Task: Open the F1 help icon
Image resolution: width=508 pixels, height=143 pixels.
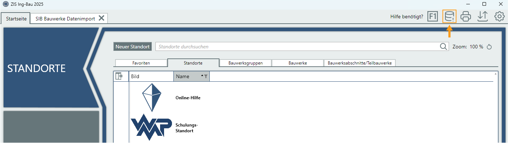Action: [432, 16]
